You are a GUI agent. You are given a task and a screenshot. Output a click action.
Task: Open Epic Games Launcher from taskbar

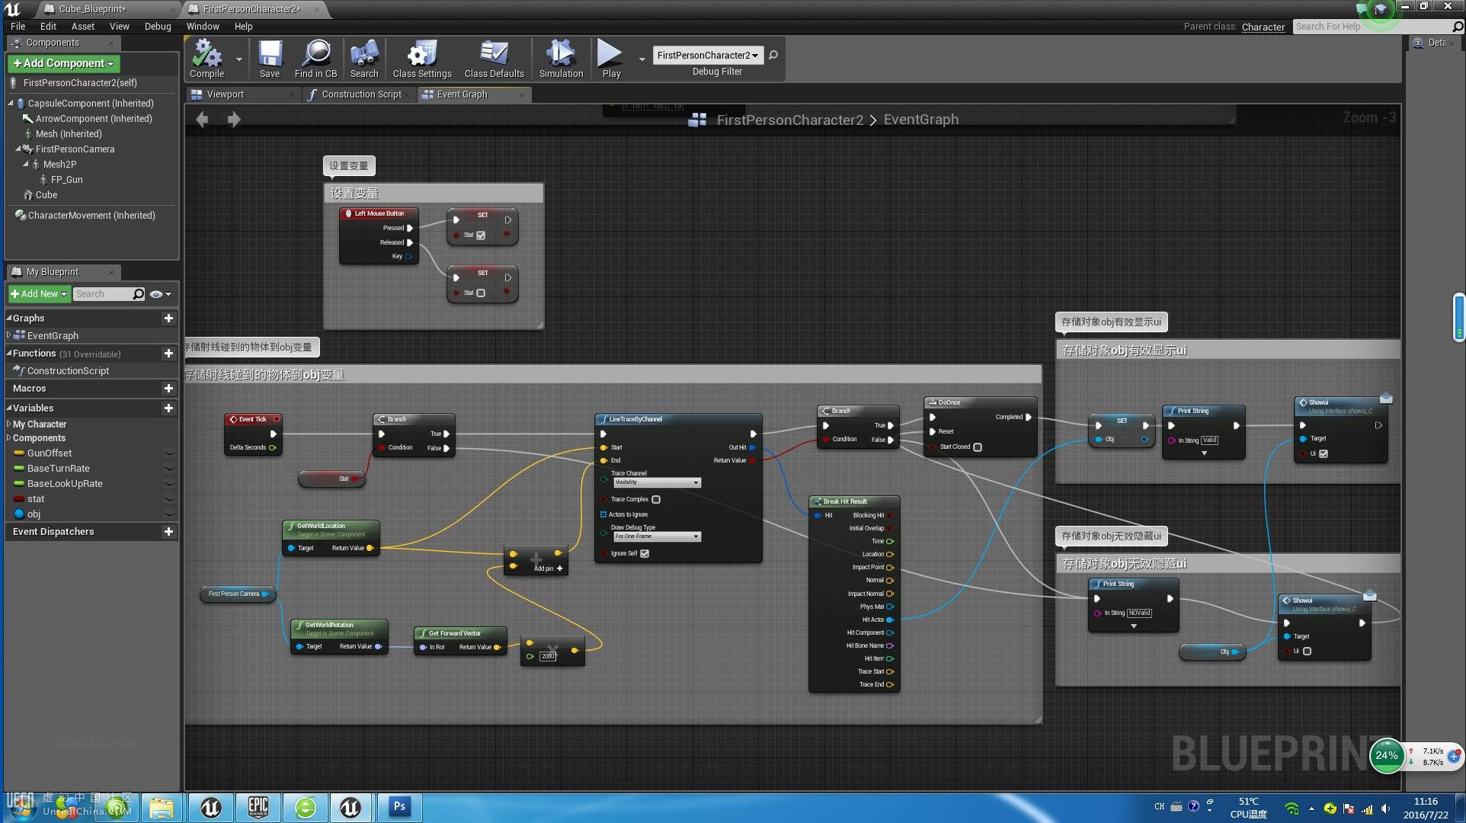(258, 807)
